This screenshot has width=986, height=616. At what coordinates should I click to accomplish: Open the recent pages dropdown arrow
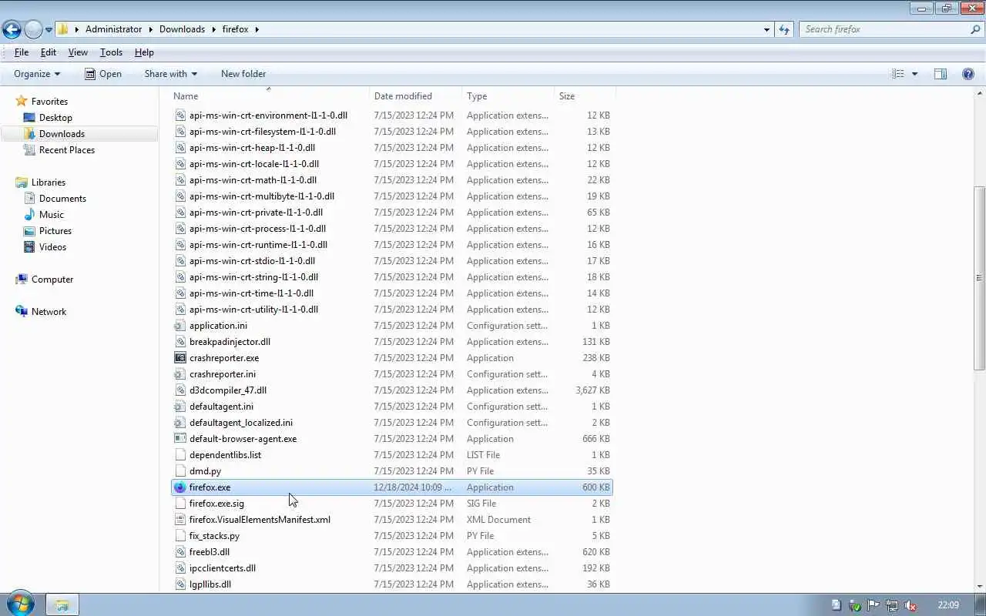[49, 30]
